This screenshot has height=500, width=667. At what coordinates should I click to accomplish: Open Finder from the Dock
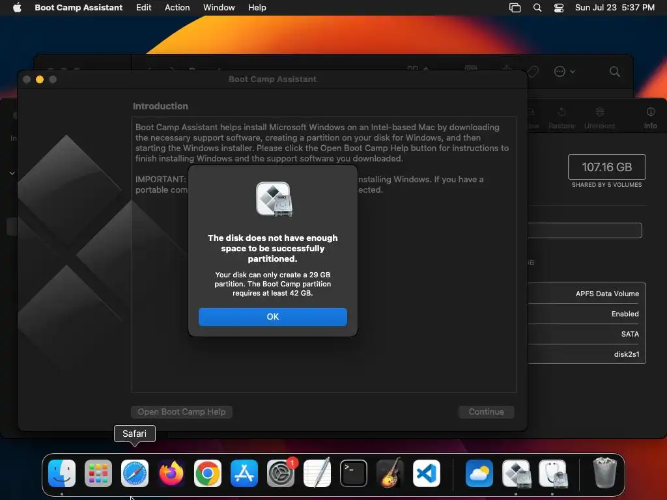pyautogui.click(x=62, y=473)
